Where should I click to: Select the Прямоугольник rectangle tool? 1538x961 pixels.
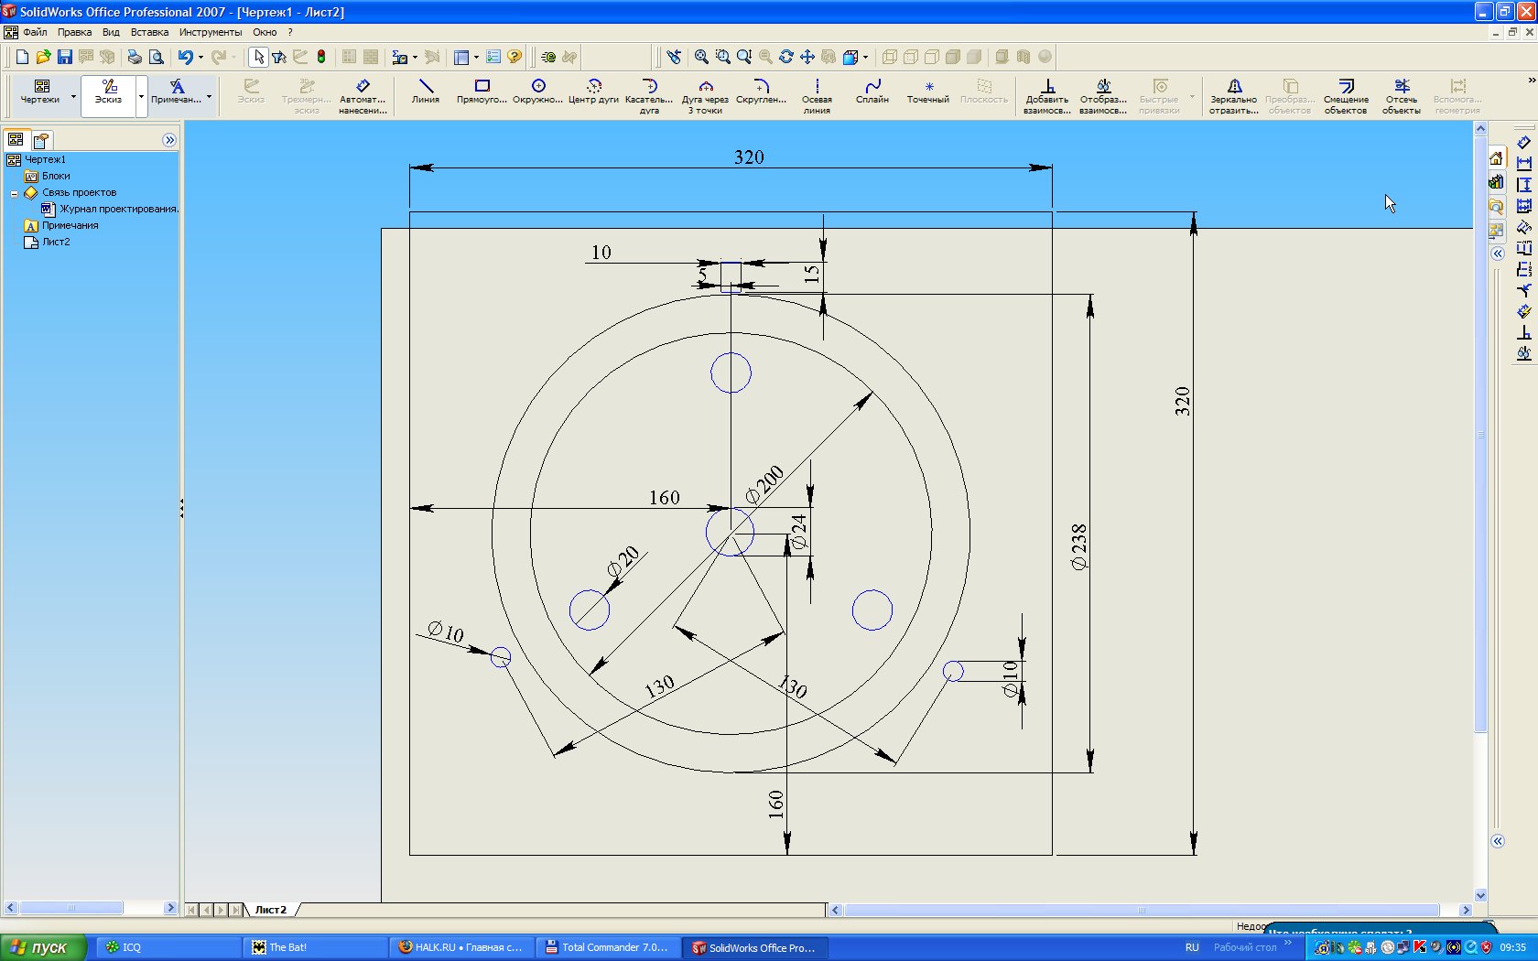click(x=482, y=91)
